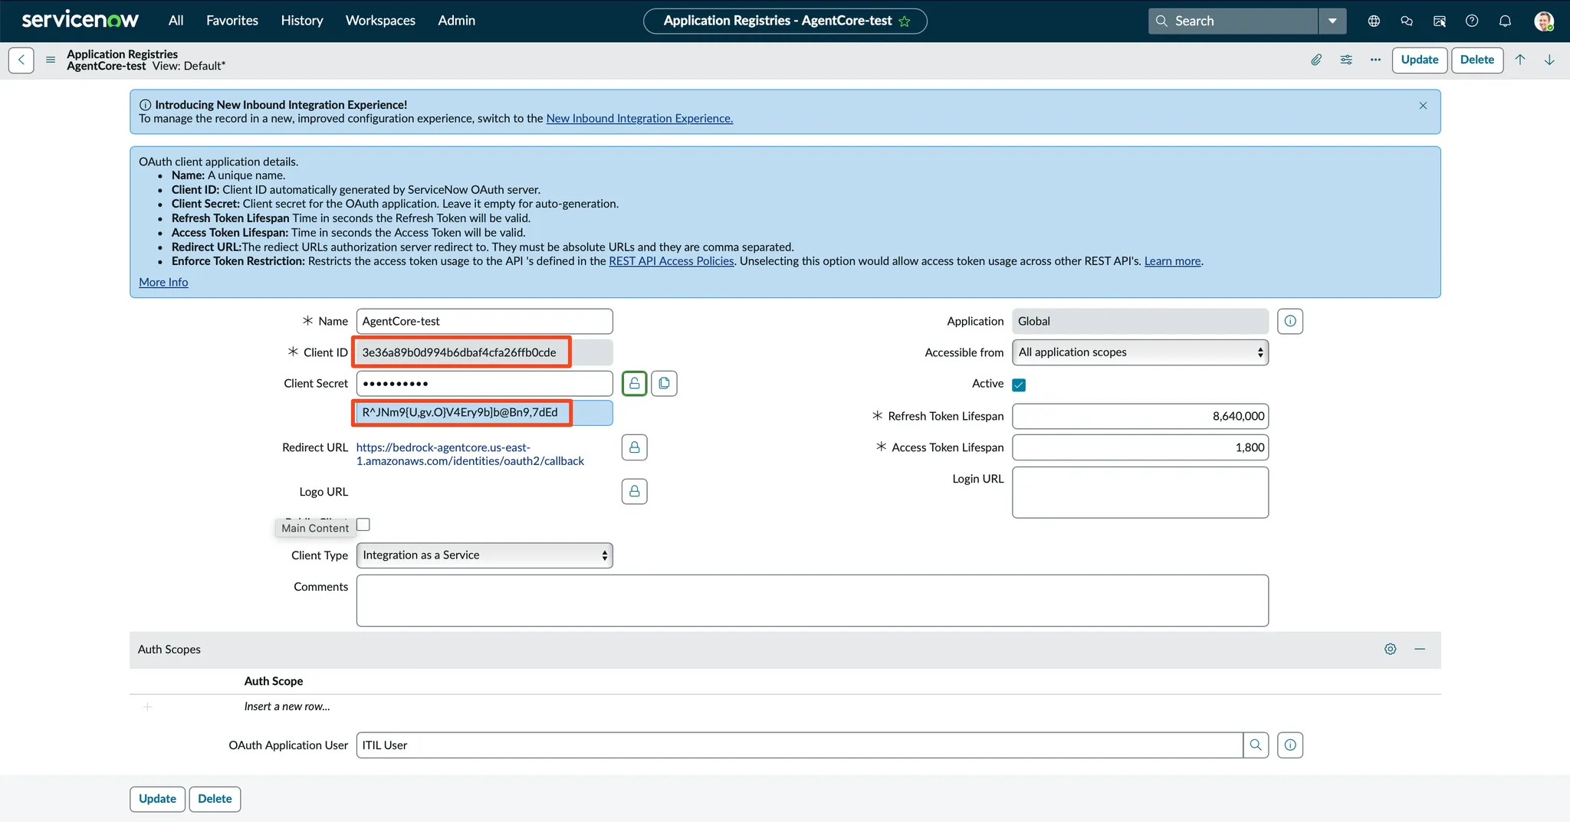Copy the Client Secret value

pyautogui.click(x=664, y=383)
